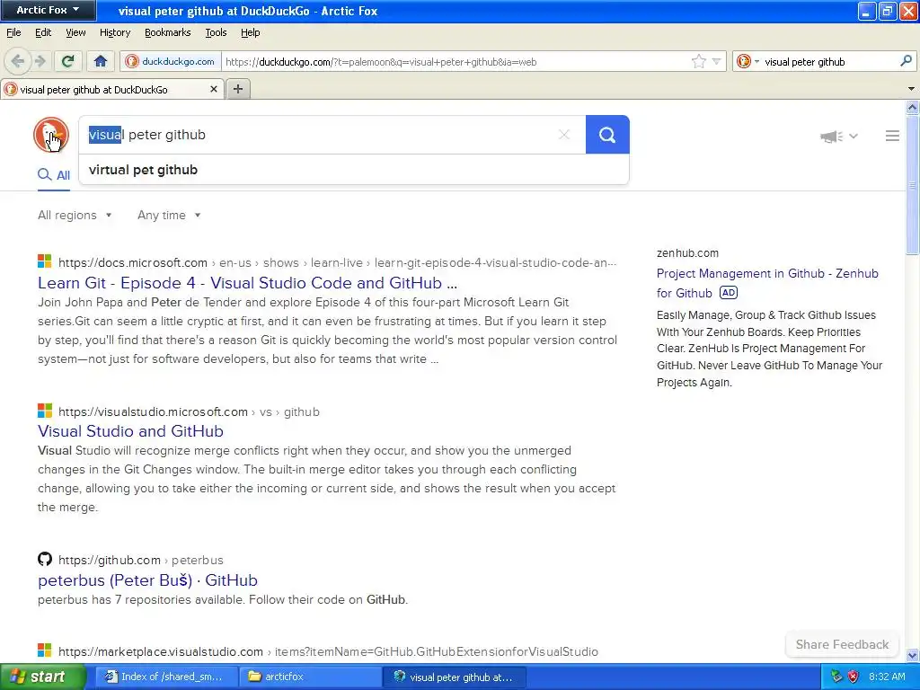Click the red shield tray icon

[854, 677]
